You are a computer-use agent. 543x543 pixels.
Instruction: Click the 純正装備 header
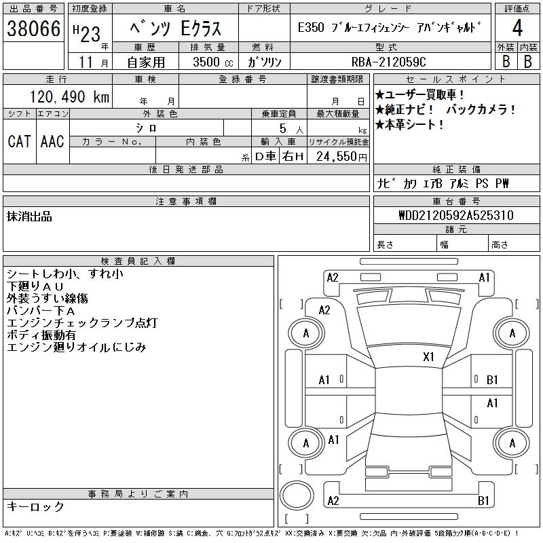pyautogui.click(x=456, y=170)
